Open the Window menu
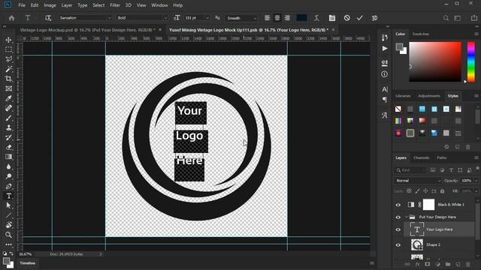 [159, 5]
